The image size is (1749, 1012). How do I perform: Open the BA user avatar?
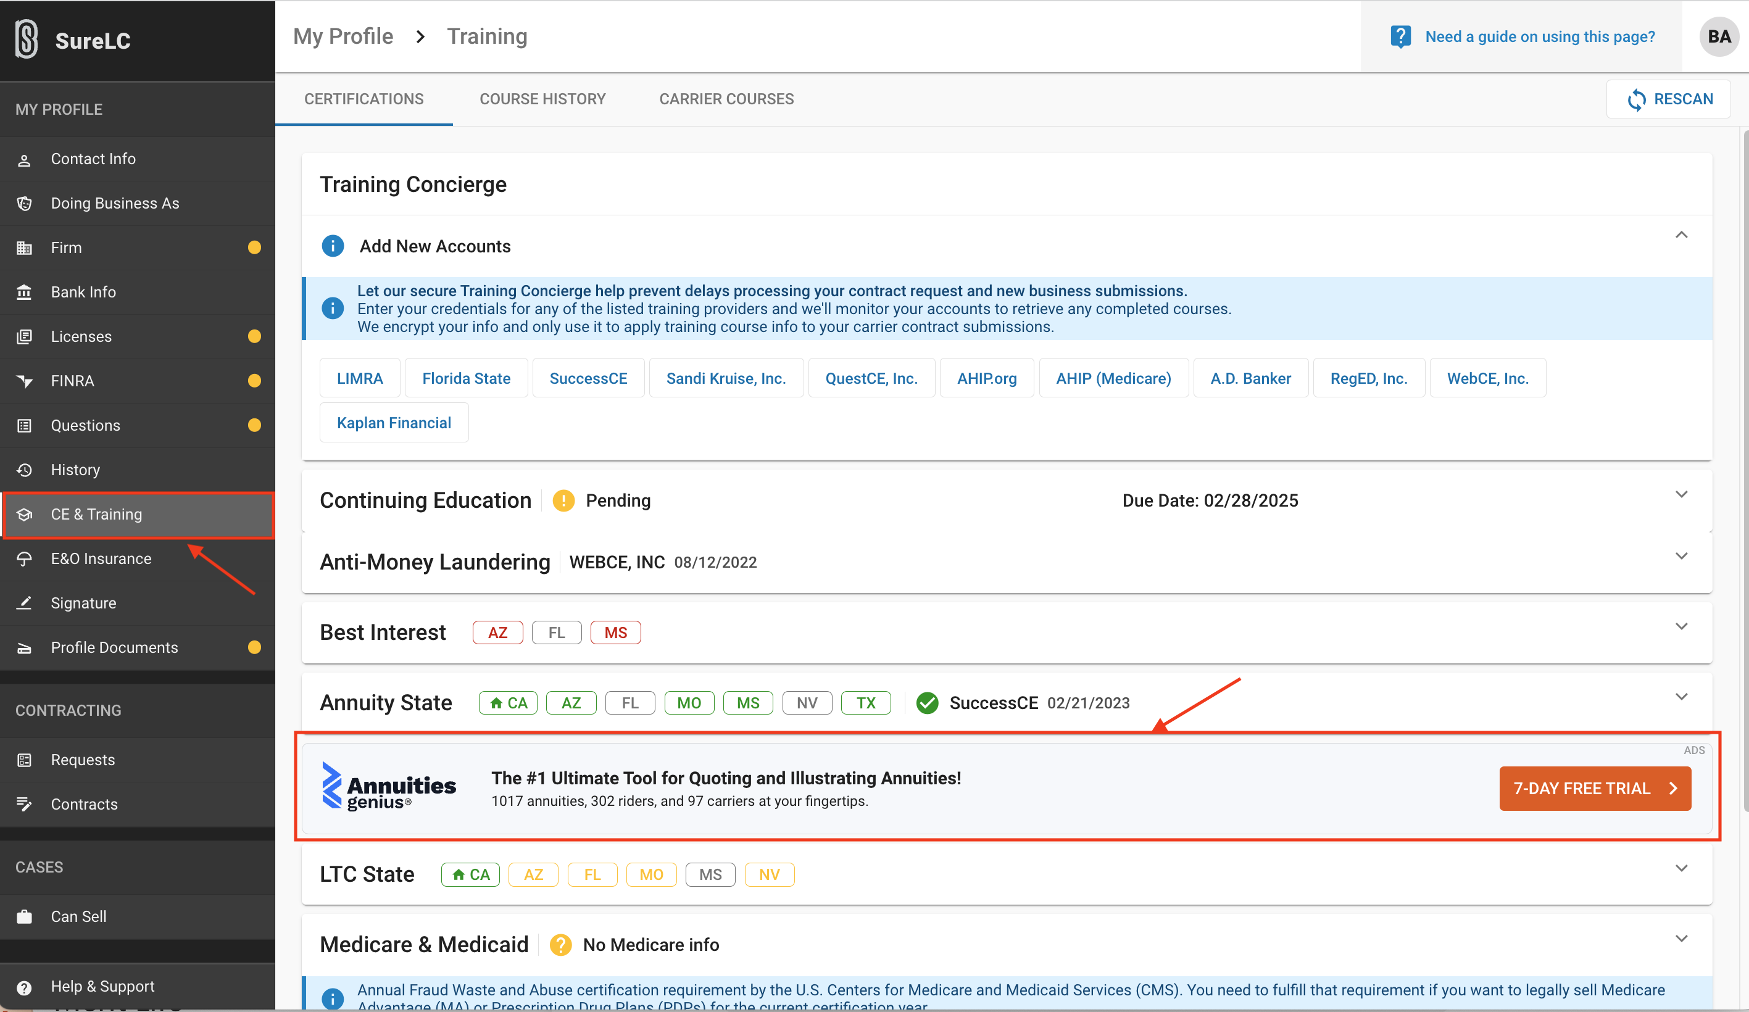coord(1719,37)
